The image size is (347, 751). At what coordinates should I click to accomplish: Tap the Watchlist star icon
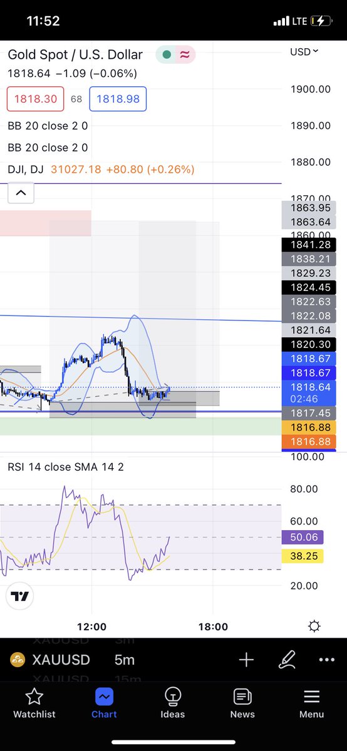click(34, 697)
